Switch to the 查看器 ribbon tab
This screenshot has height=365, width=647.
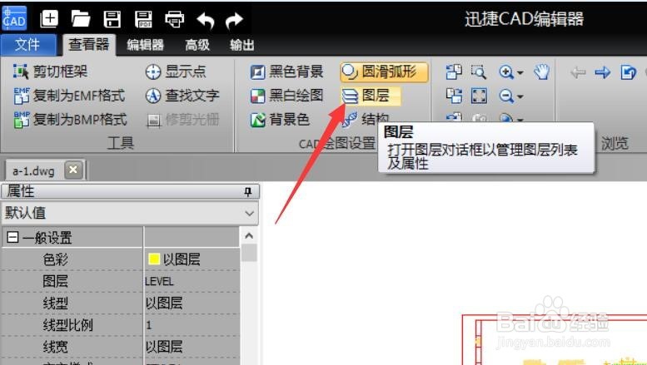tap(89, 45)
